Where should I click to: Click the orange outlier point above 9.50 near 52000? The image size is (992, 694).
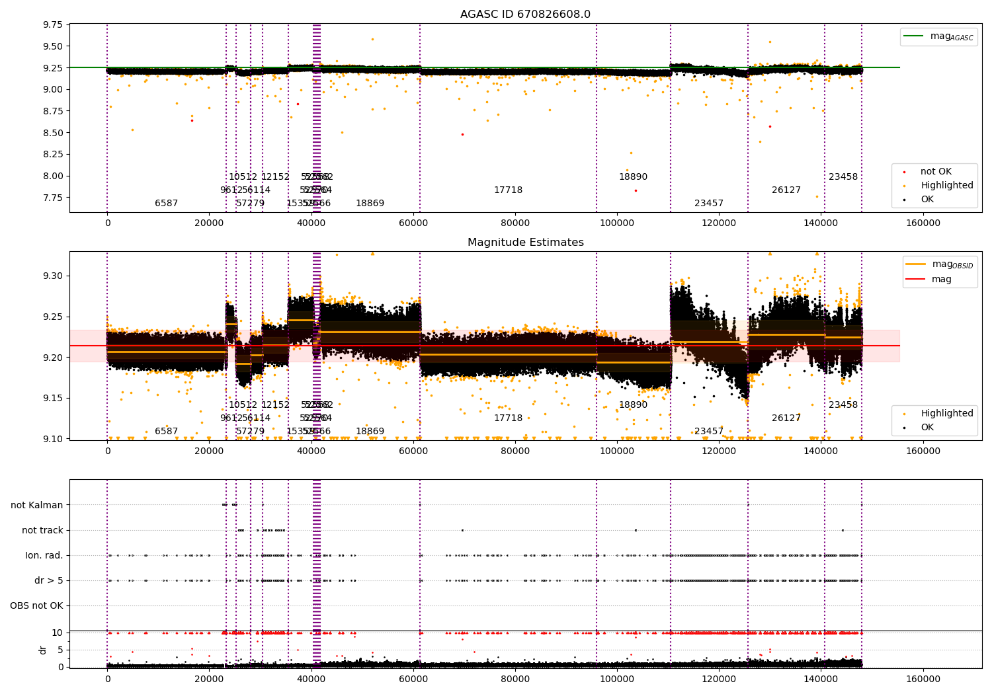[372, 39]
